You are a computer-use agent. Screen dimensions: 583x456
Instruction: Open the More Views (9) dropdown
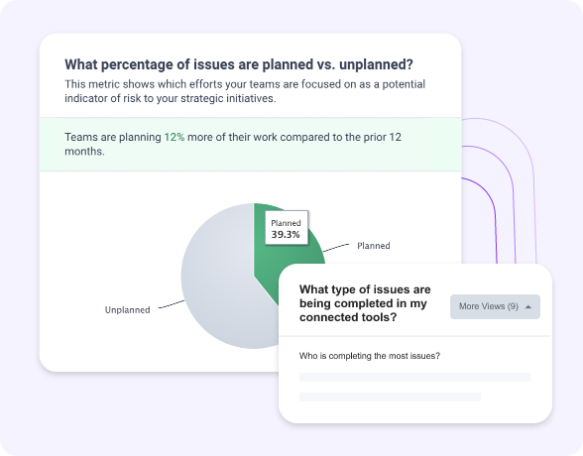(x=495, y=306)
